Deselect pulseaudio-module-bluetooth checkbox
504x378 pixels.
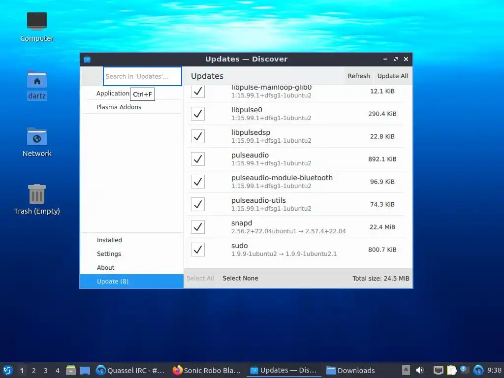point(198,182)
